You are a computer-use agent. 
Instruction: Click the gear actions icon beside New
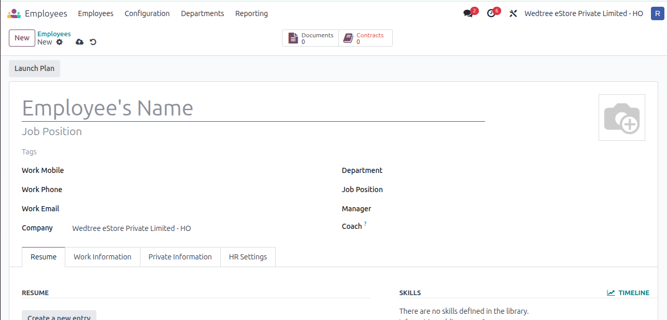[x=60, y=42]
